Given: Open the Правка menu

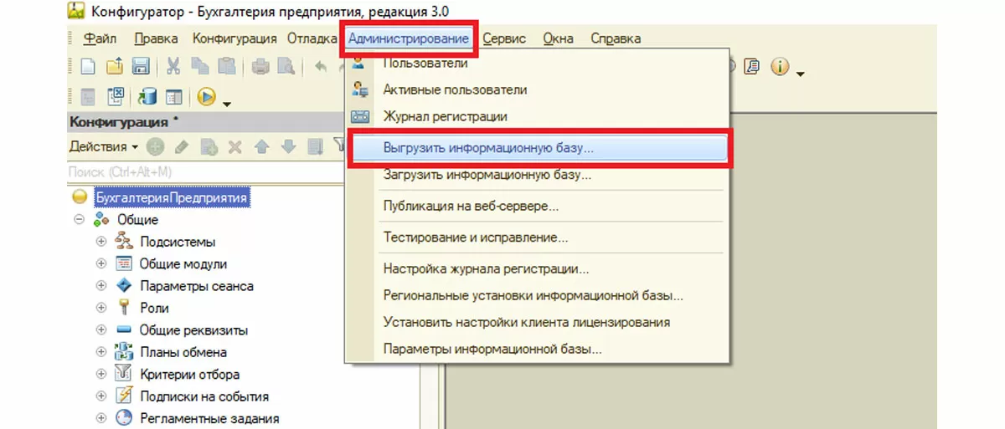Looking at the screenshot, I should [x=156, y=38].
